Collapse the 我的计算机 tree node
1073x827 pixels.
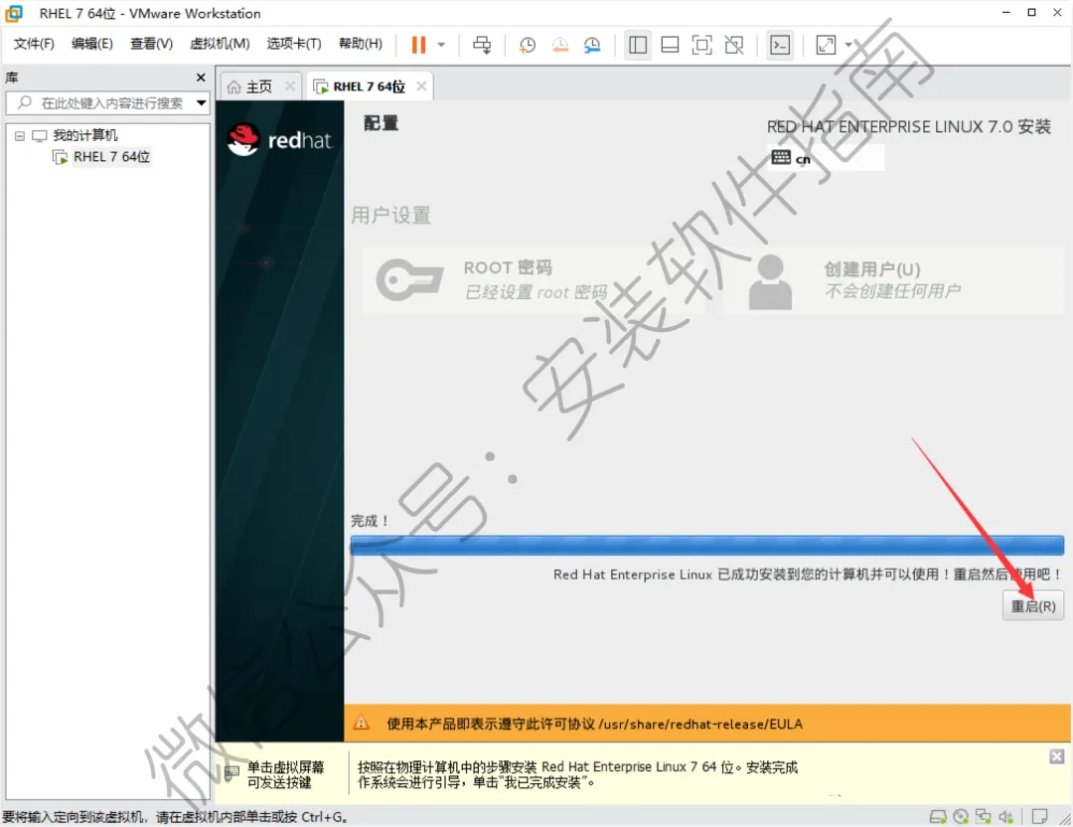point(20,135)
